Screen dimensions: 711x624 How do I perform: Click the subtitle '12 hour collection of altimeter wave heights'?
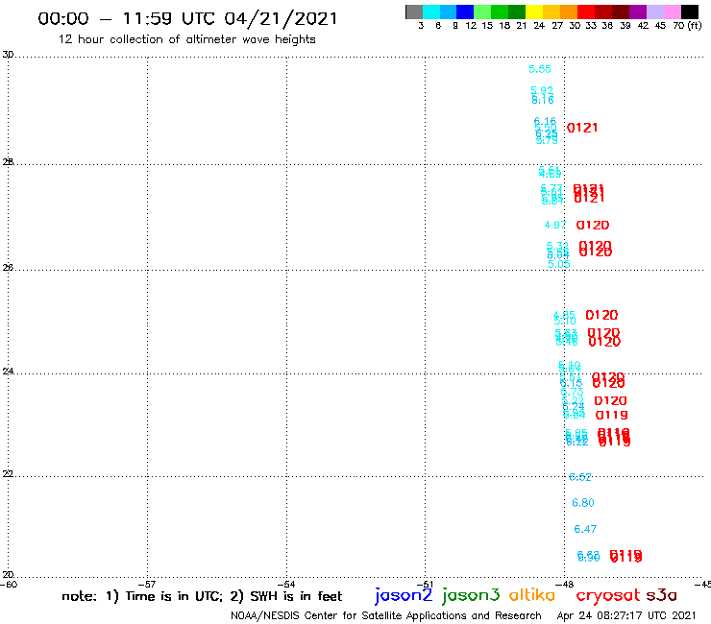pyautogui.click(x=186, y=39)
